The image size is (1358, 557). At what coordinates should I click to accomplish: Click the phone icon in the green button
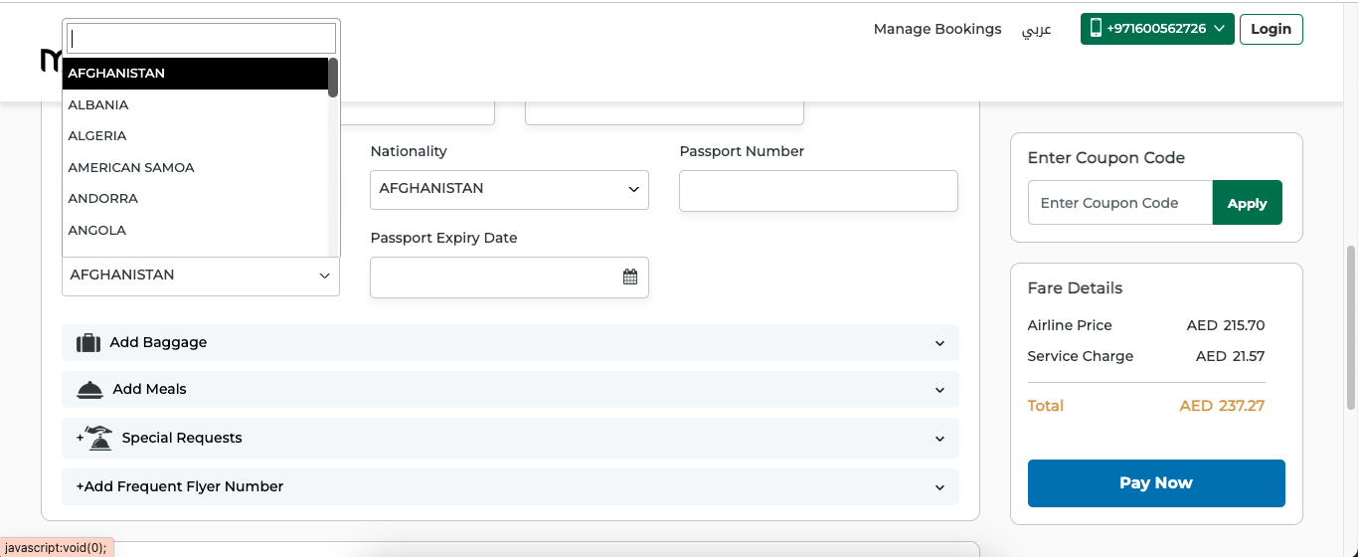pyautogui.click(x=1096, y=29)
